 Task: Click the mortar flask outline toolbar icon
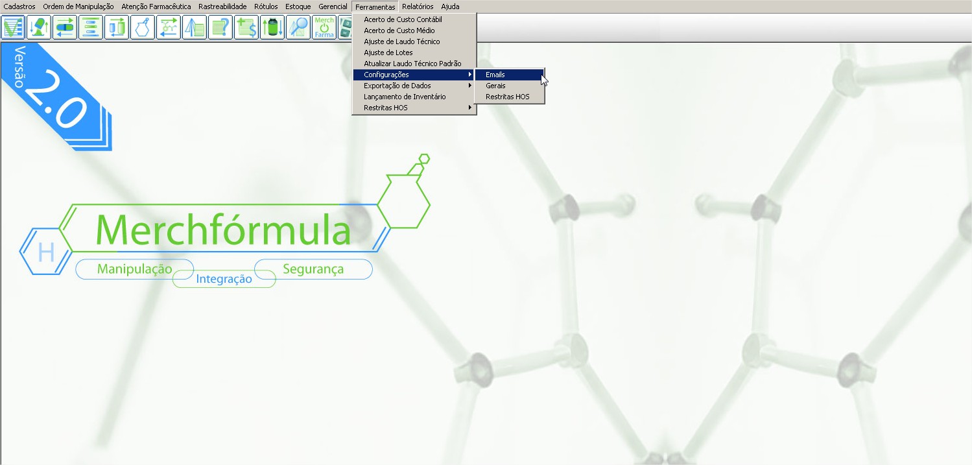tap(143, 28)
